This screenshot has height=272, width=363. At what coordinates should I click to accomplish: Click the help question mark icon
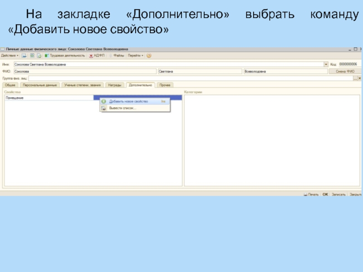(149, 55)
